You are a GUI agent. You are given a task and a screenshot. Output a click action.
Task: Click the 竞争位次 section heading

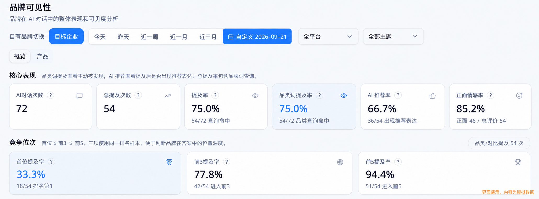click(23, 142)
